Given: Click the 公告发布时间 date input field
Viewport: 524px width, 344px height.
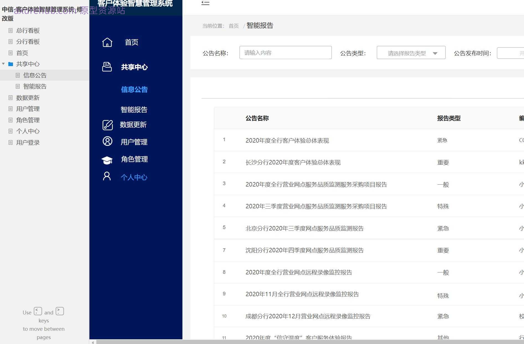Looking at the screenshot, I should pos(510,53).
